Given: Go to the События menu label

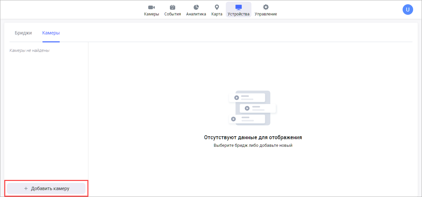Looking at the screenshot, I should coord(173,14).
